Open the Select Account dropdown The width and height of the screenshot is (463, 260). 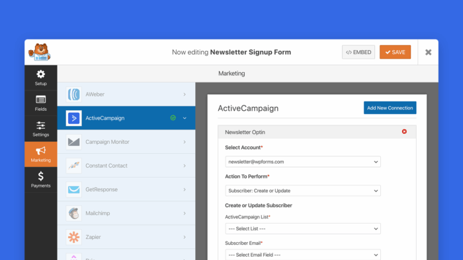pos(303,162)
